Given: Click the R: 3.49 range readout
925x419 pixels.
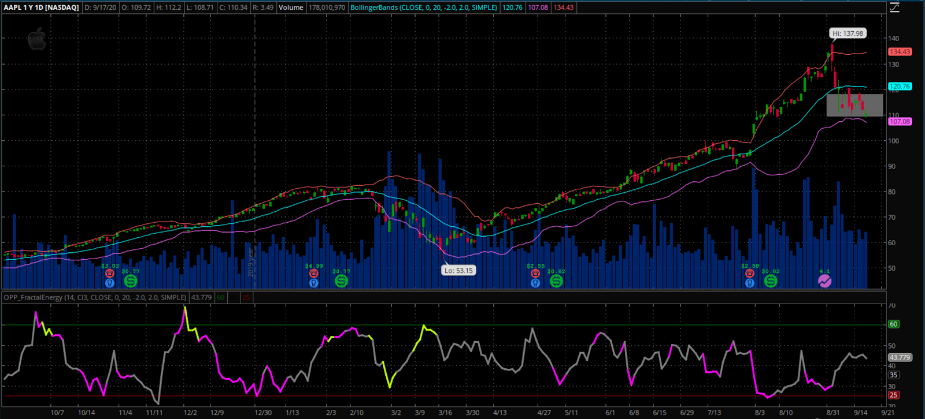Looking at the screenshot, I should click(263, 8).
